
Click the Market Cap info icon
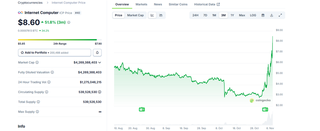(37, 63)
